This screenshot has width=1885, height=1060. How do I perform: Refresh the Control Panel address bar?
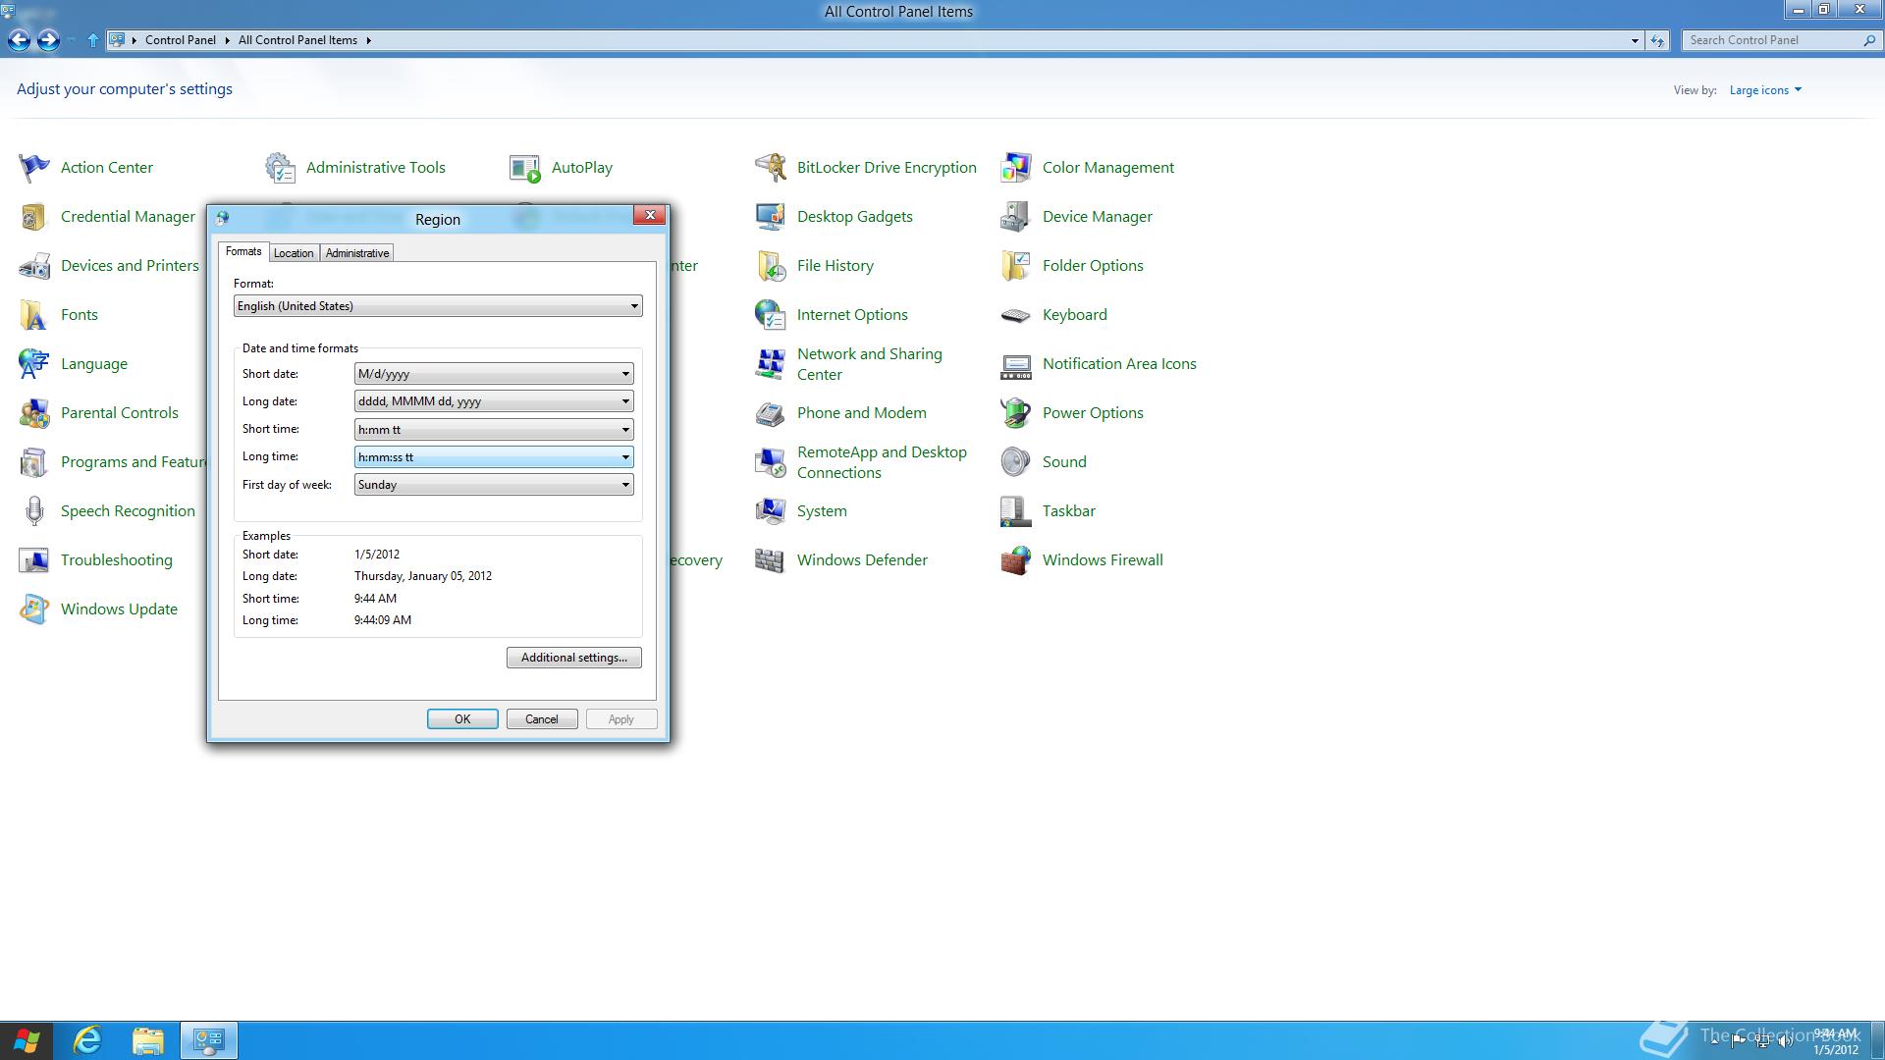coord(1658,40)
